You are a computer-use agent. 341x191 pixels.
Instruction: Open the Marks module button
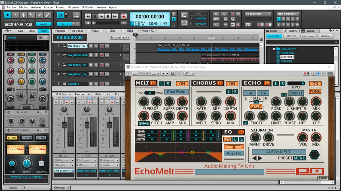pyautogui.click(x=76, y=15)
